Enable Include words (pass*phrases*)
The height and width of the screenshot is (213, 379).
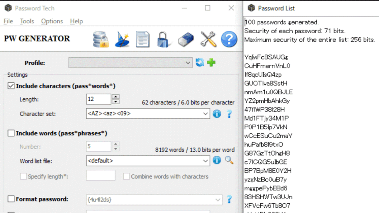(x=11, y=133)
